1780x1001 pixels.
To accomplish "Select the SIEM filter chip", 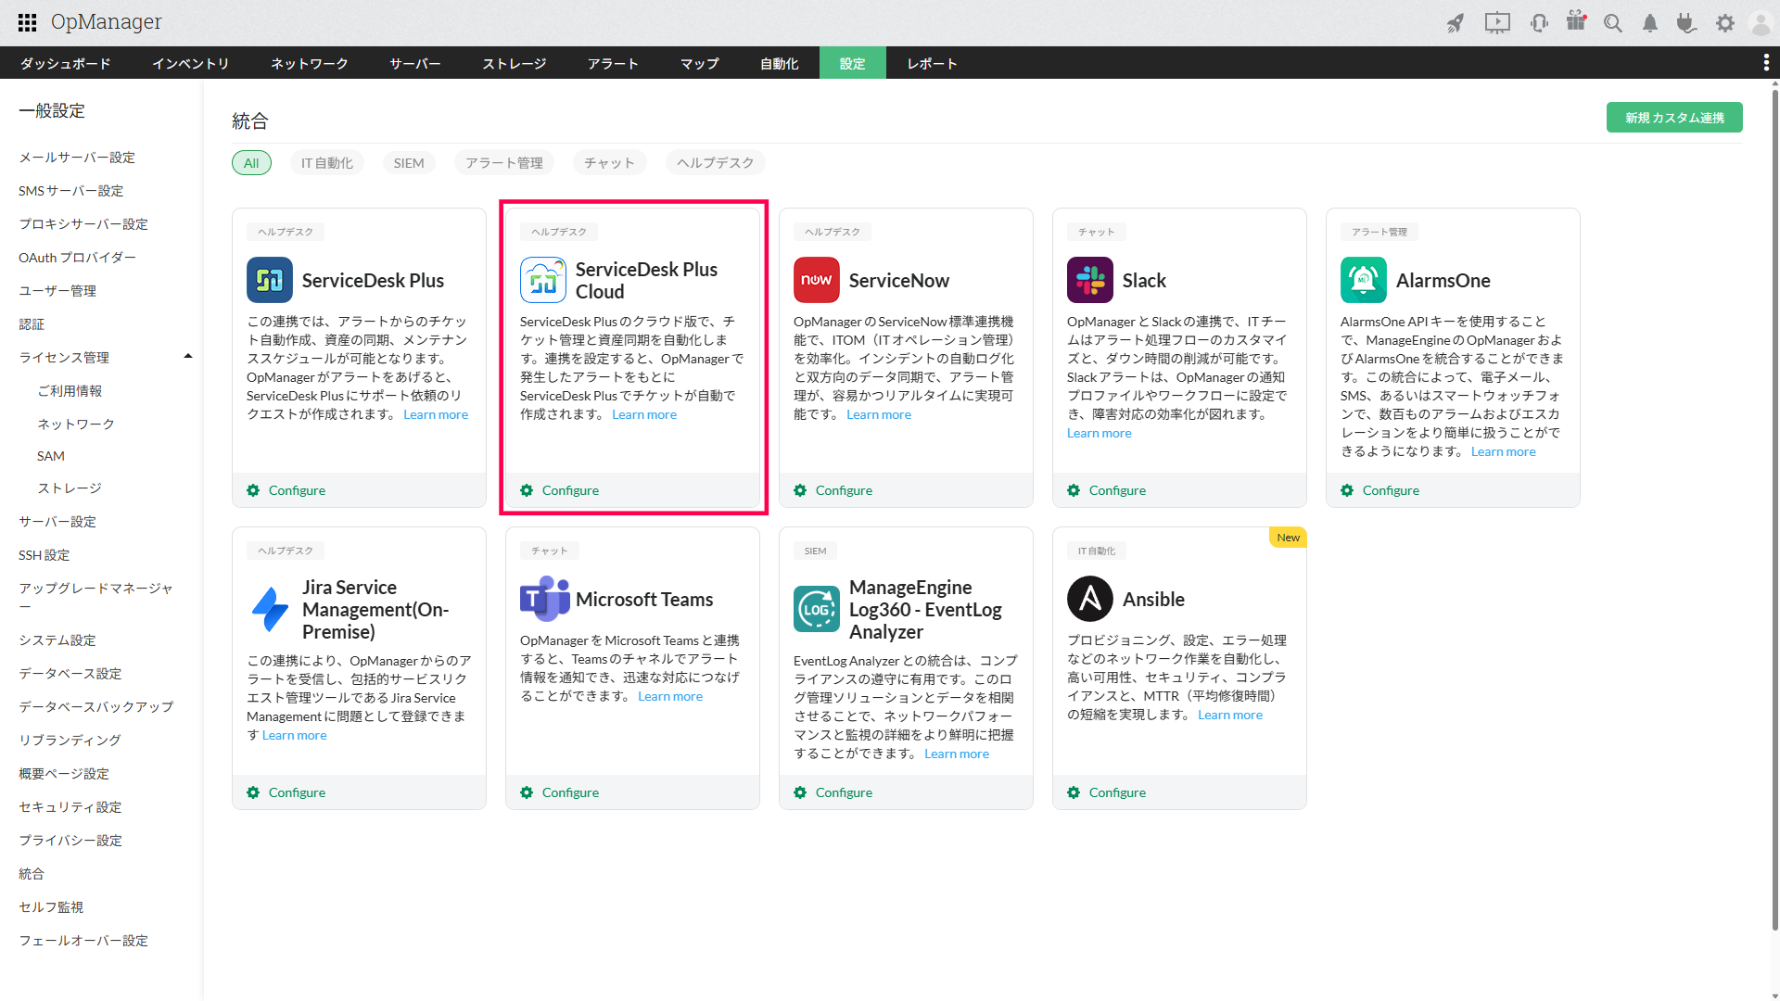I will tap(409, 163).
